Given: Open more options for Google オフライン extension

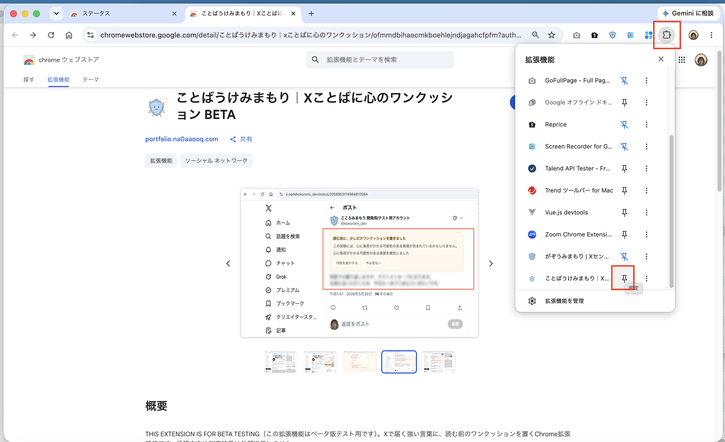Looking at the screenshot, I should (647, 102).
